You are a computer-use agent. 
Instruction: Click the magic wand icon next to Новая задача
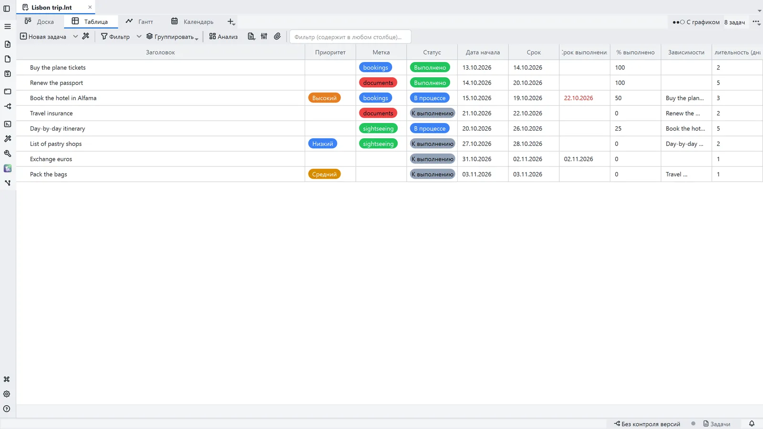(86, 36)
